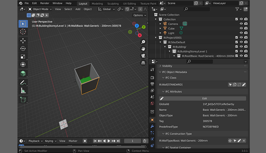Viewport: 266px width, 153px height.
Task: Expand the Visibility panel
Action: coord(160,66)
